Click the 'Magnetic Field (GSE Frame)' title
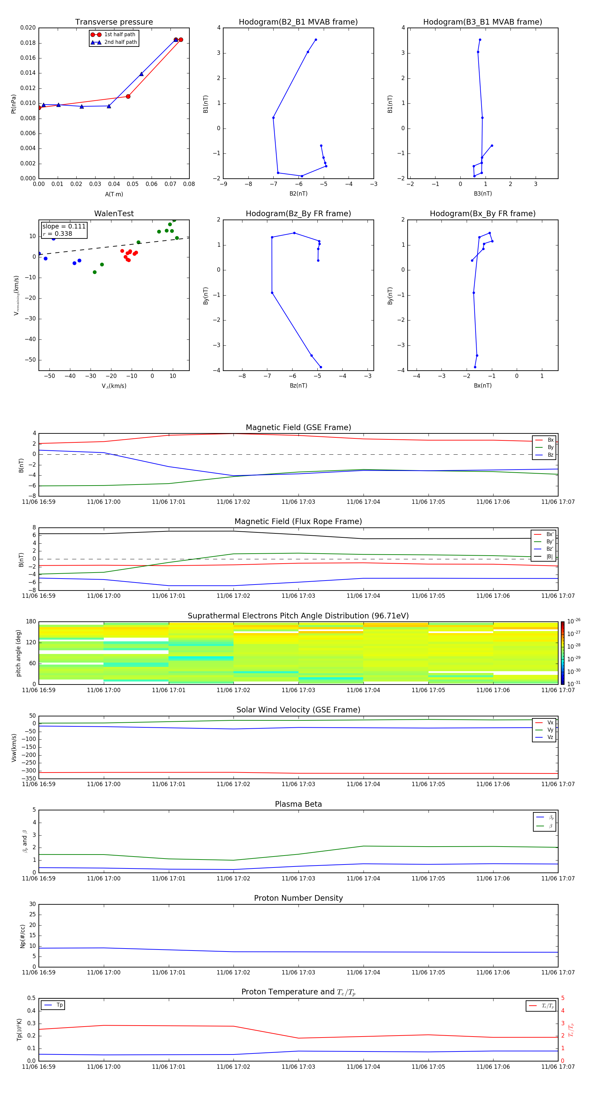Screen dimensions: 597x1096 click(x=298, y=427)
